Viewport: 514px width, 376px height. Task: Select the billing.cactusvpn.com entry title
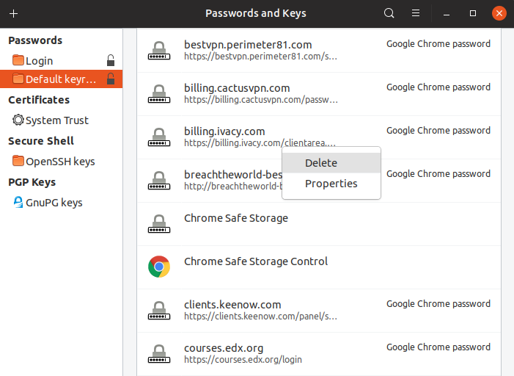click(x=237, y=88)
